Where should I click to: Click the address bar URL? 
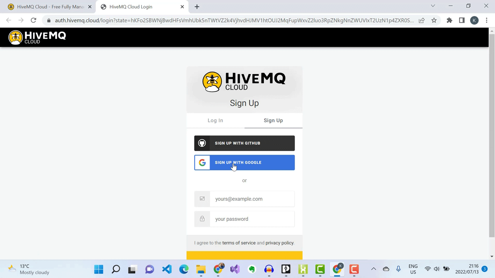pyautogui.click(x=234, y=20)
